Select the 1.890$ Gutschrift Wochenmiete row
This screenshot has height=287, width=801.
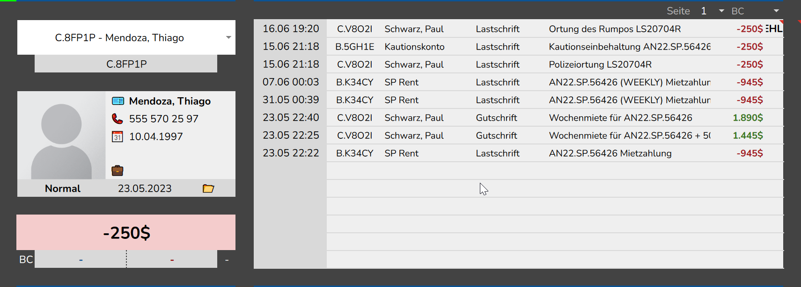pos(519,118)
